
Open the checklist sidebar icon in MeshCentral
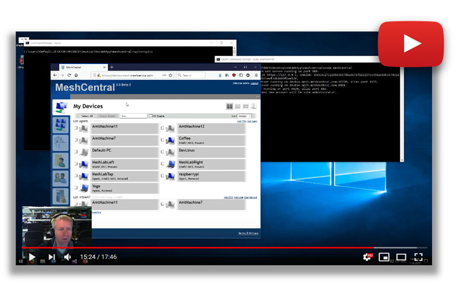coord(61,143)
